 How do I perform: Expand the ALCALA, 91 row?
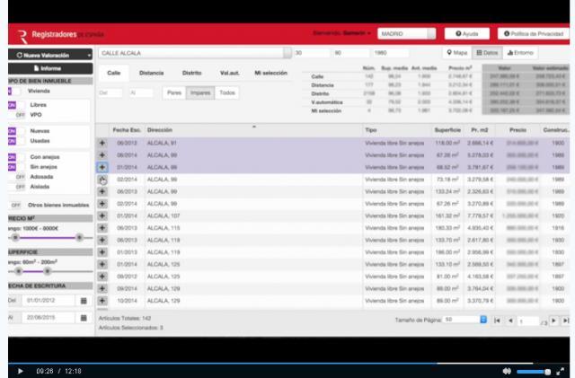102,143
